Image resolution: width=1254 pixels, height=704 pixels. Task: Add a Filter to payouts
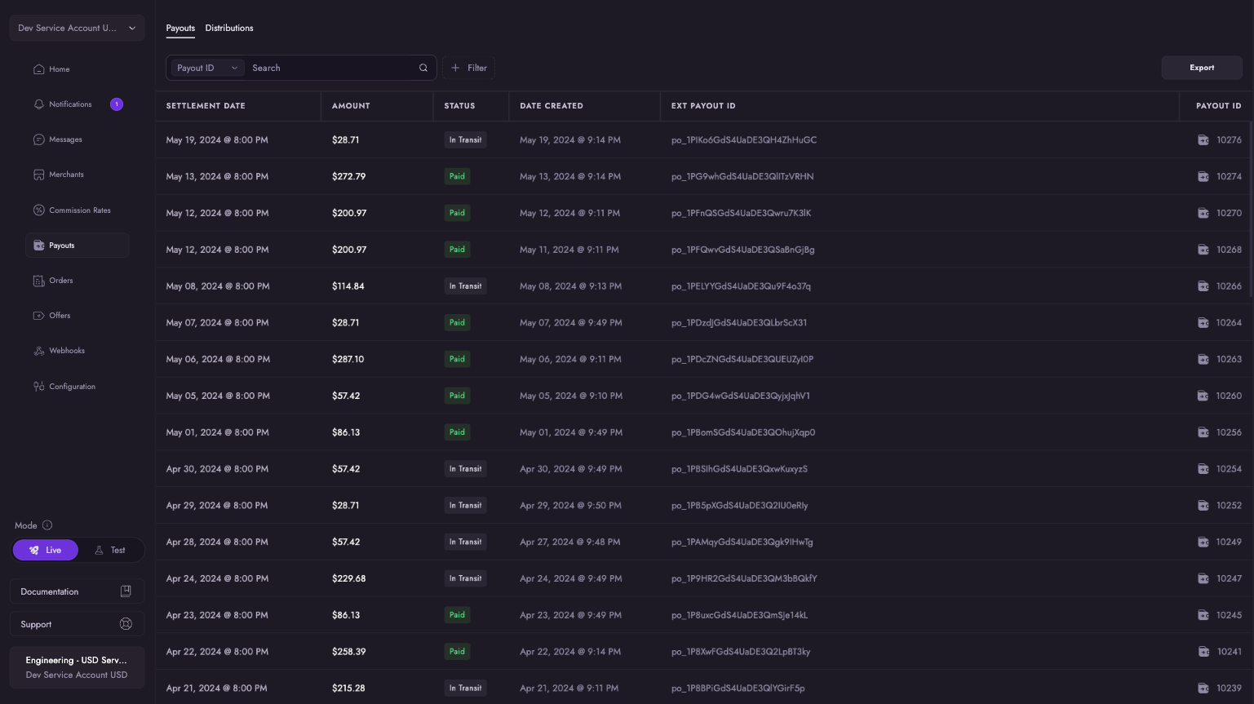tap(469, 68)
